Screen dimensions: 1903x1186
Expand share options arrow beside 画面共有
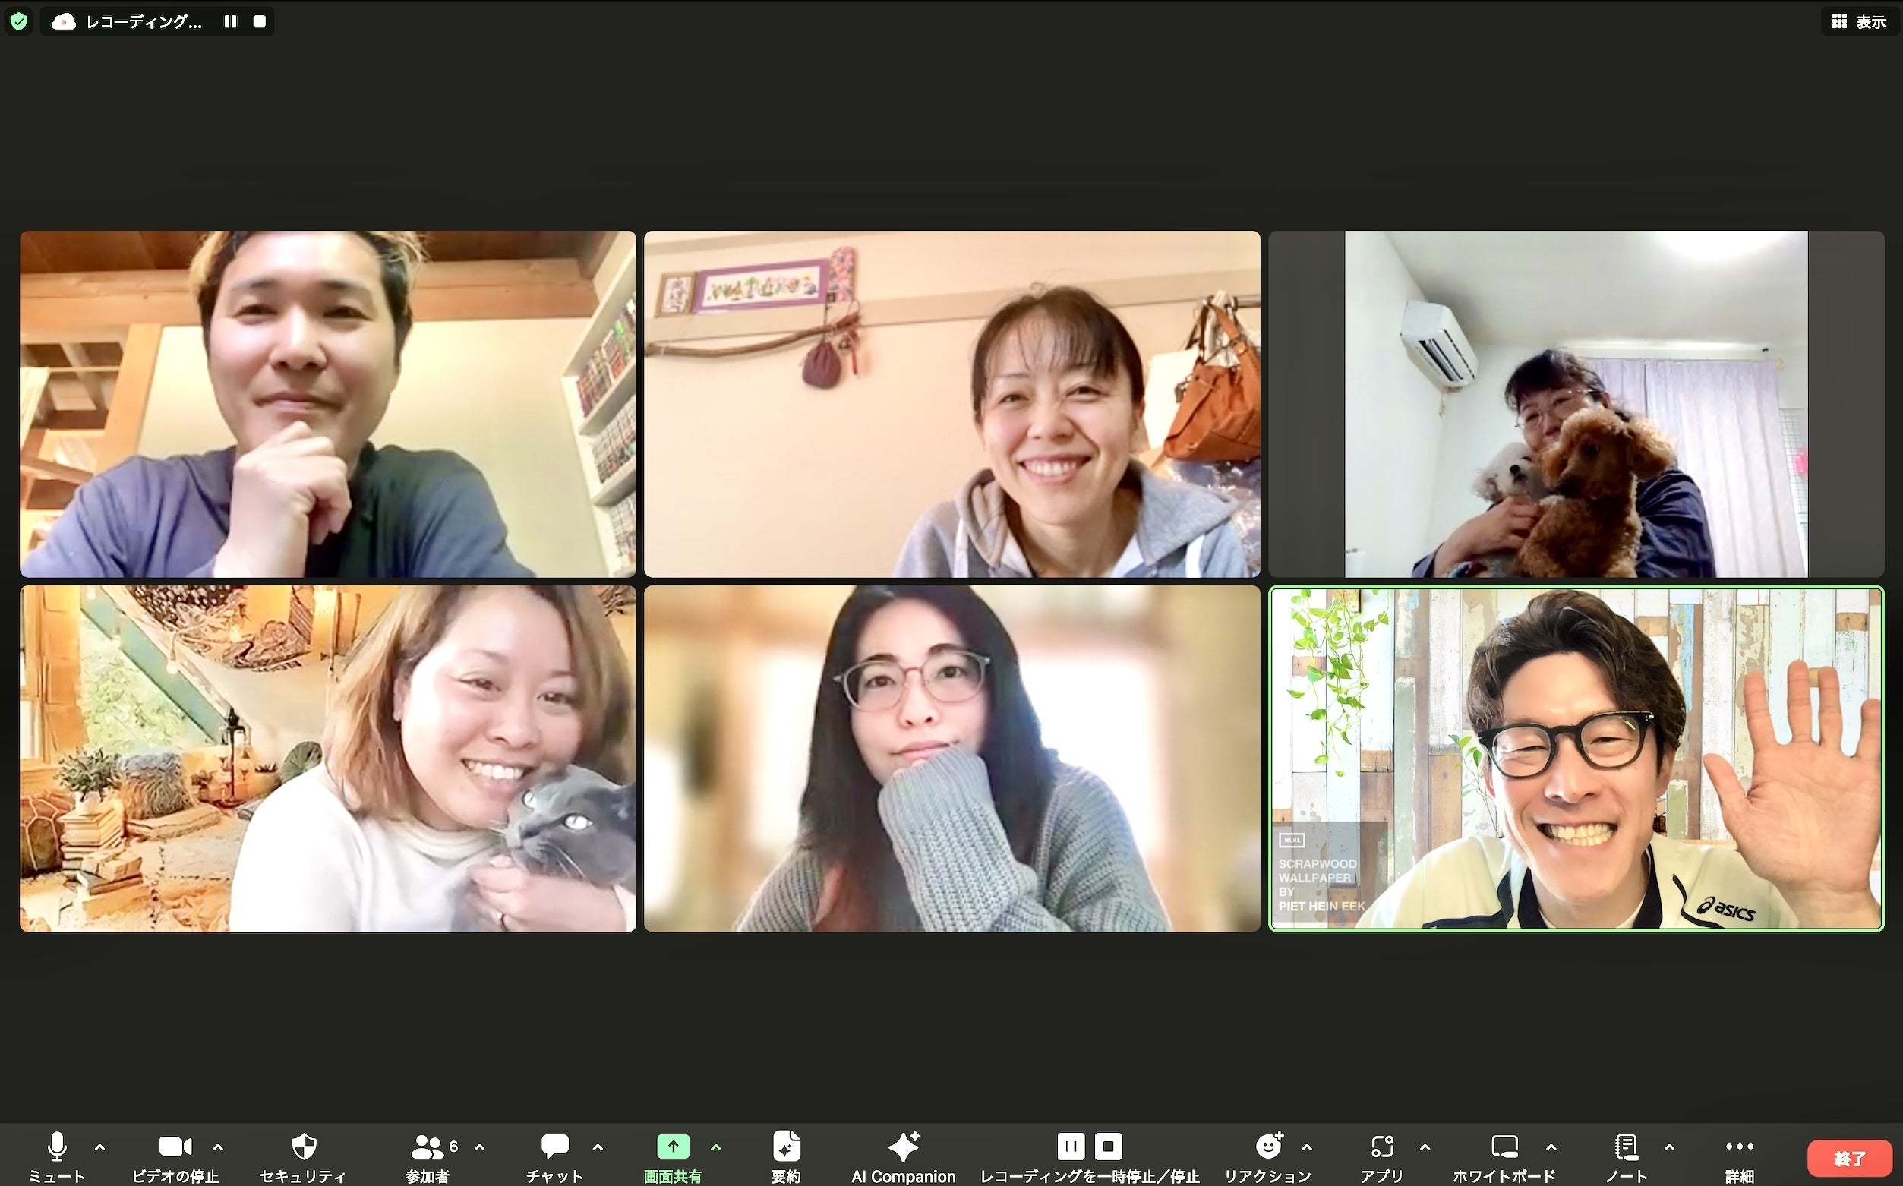[x=715, y=1147]
